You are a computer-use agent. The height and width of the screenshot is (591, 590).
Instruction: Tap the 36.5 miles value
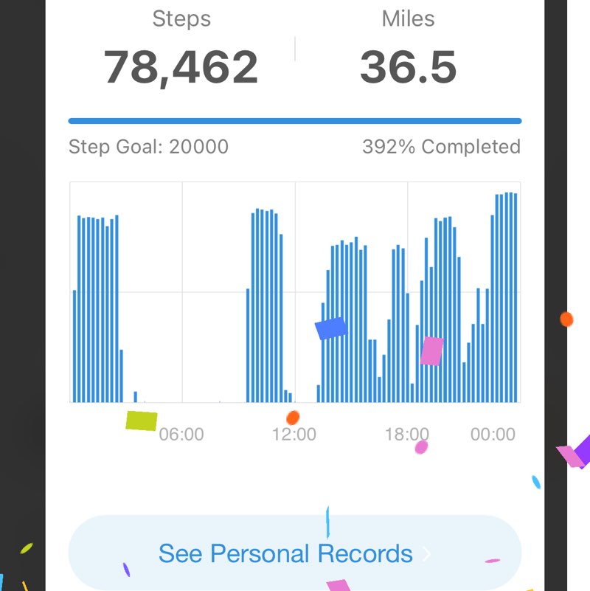coord(408,66)
